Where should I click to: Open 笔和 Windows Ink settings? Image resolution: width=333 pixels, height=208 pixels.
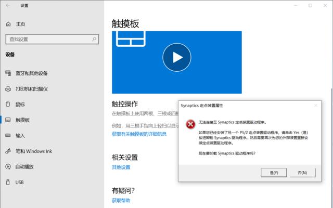click(34, 151)
